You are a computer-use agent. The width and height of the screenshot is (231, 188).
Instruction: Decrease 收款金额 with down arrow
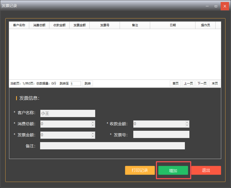coord(187,125)
